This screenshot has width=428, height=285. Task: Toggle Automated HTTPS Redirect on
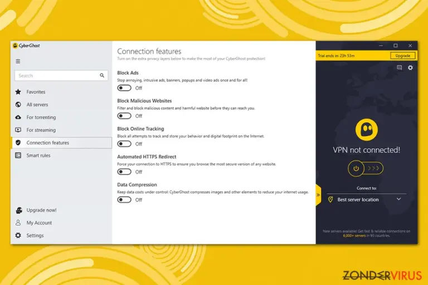[x=124, y=172]
